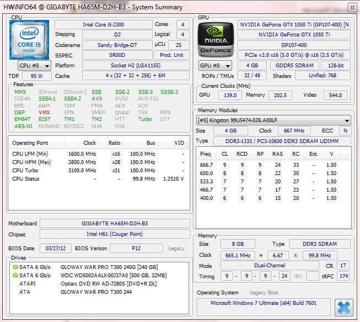
Task: Click the blue X close icon at bottom
Action: 343,307
